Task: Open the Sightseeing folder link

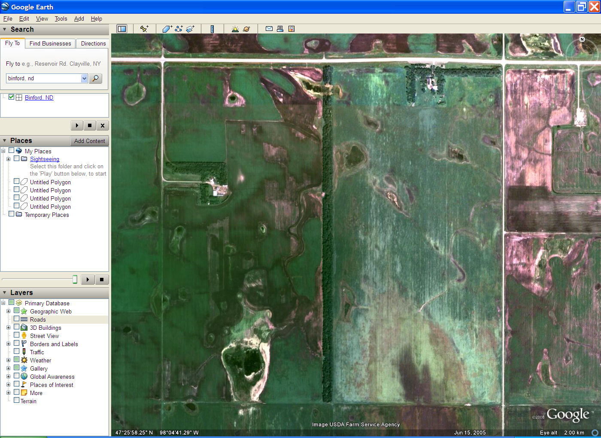Action: point(45,159)
